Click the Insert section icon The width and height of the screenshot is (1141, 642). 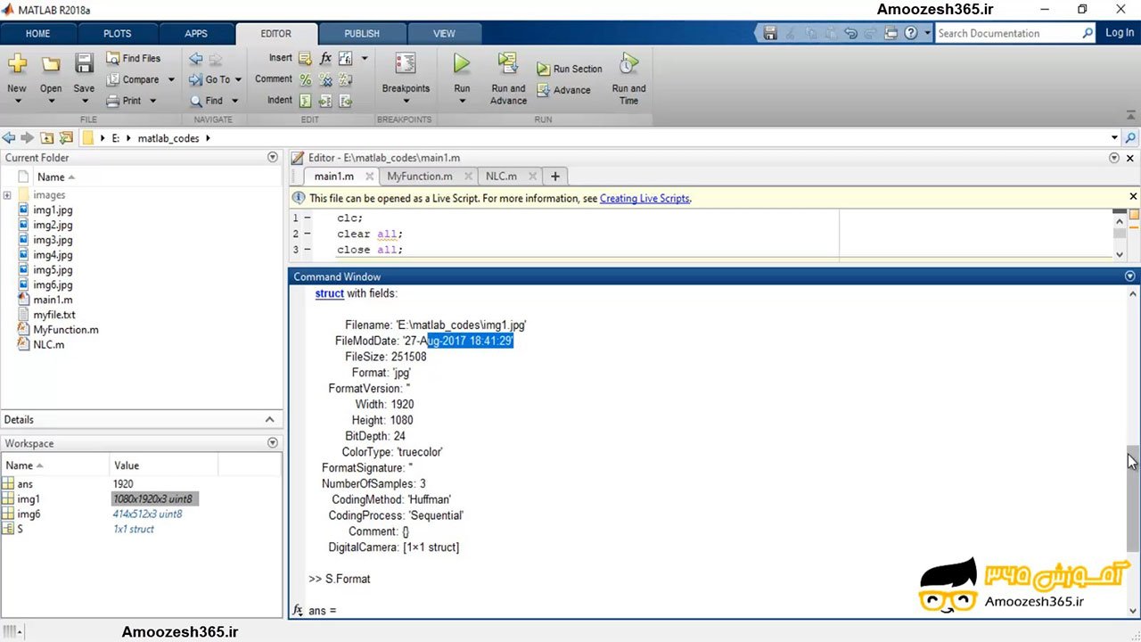[305, 58]
